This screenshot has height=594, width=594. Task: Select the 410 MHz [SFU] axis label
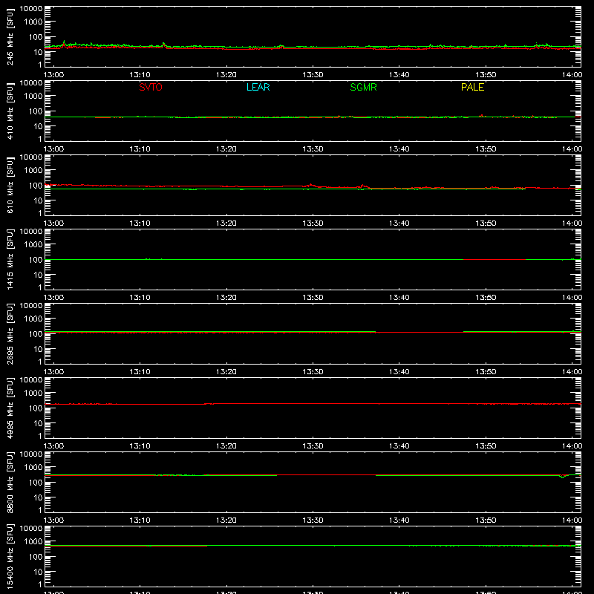tap(10, 111)
